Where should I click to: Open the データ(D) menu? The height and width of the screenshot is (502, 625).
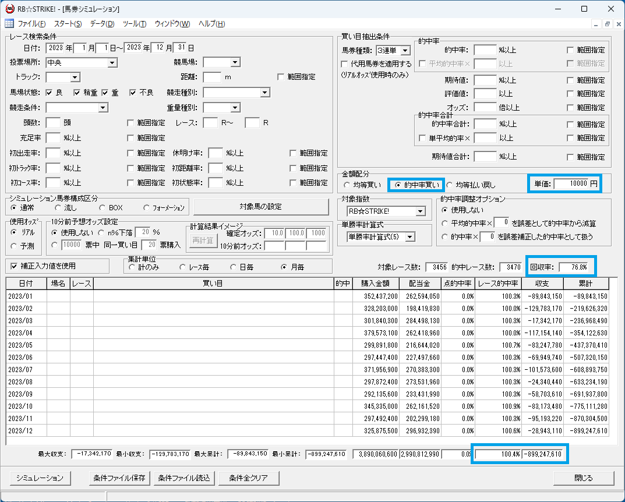102,24
